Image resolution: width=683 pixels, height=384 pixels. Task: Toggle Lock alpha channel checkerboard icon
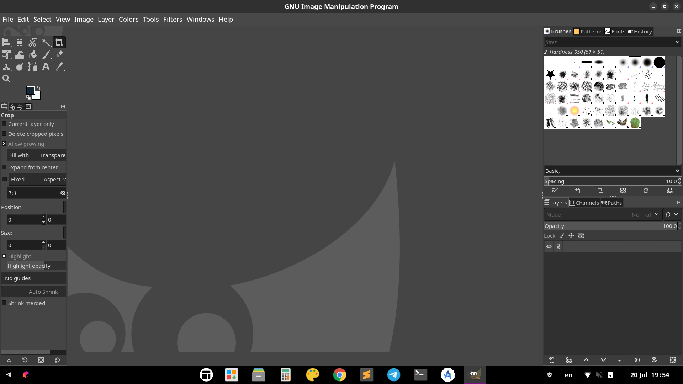pyautogui.click(x=581, y=235)
